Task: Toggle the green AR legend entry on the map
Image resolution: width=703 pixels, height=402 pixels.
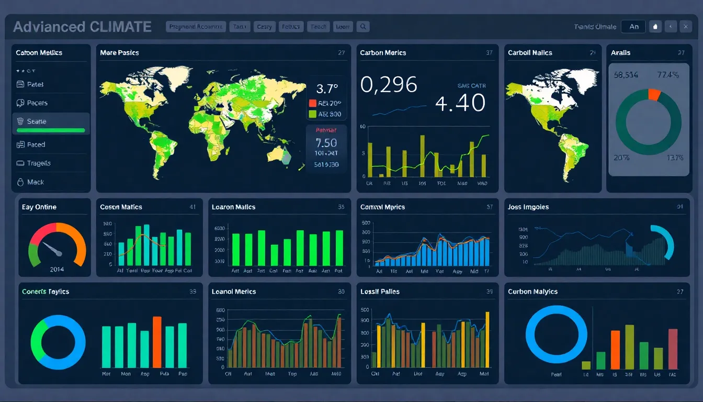Action: (314, 114)
